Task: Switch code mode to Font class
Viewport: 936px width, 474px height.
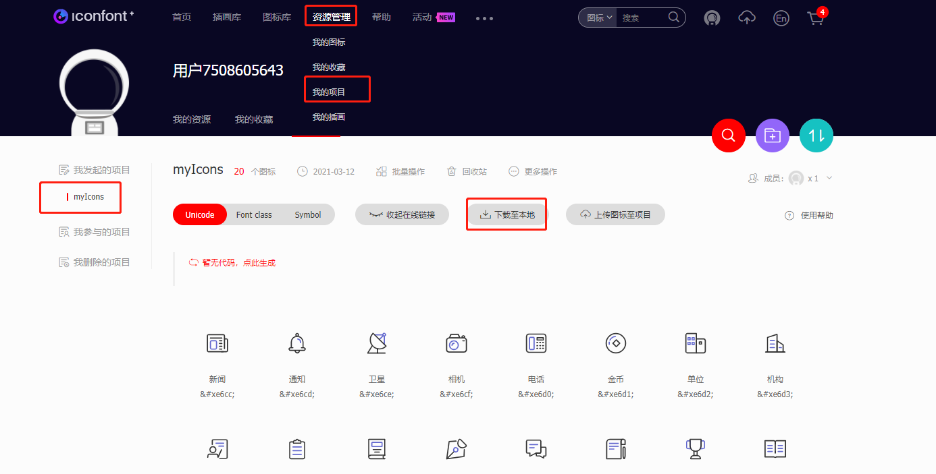Action: coord(254,214)
